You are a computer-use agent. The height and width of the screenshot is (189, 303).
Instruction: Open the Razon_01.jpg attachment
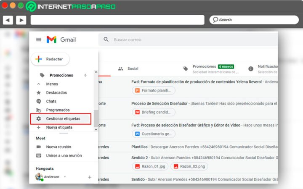150,166
